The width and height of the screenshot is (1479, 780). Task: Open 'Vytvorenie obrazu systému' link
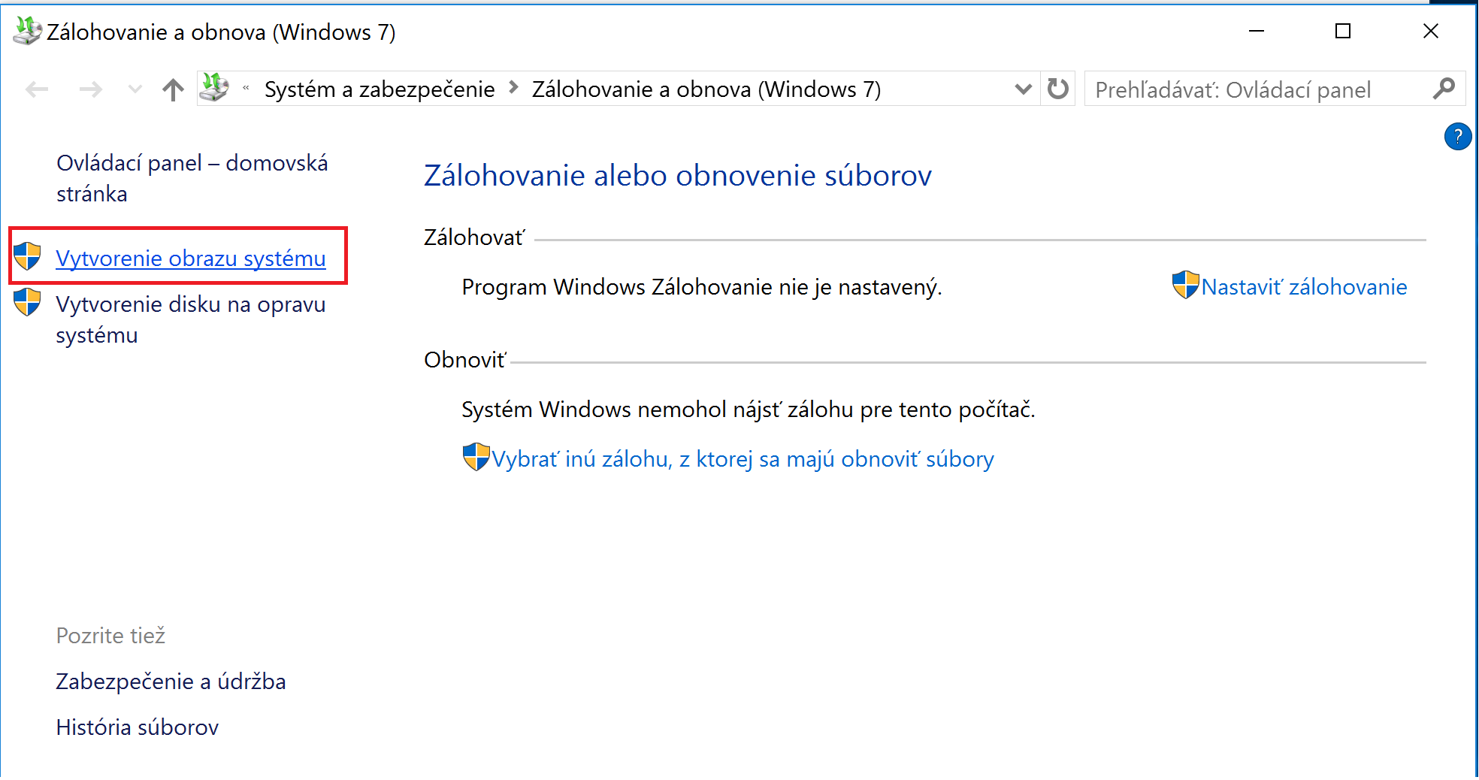click(191, 258)
